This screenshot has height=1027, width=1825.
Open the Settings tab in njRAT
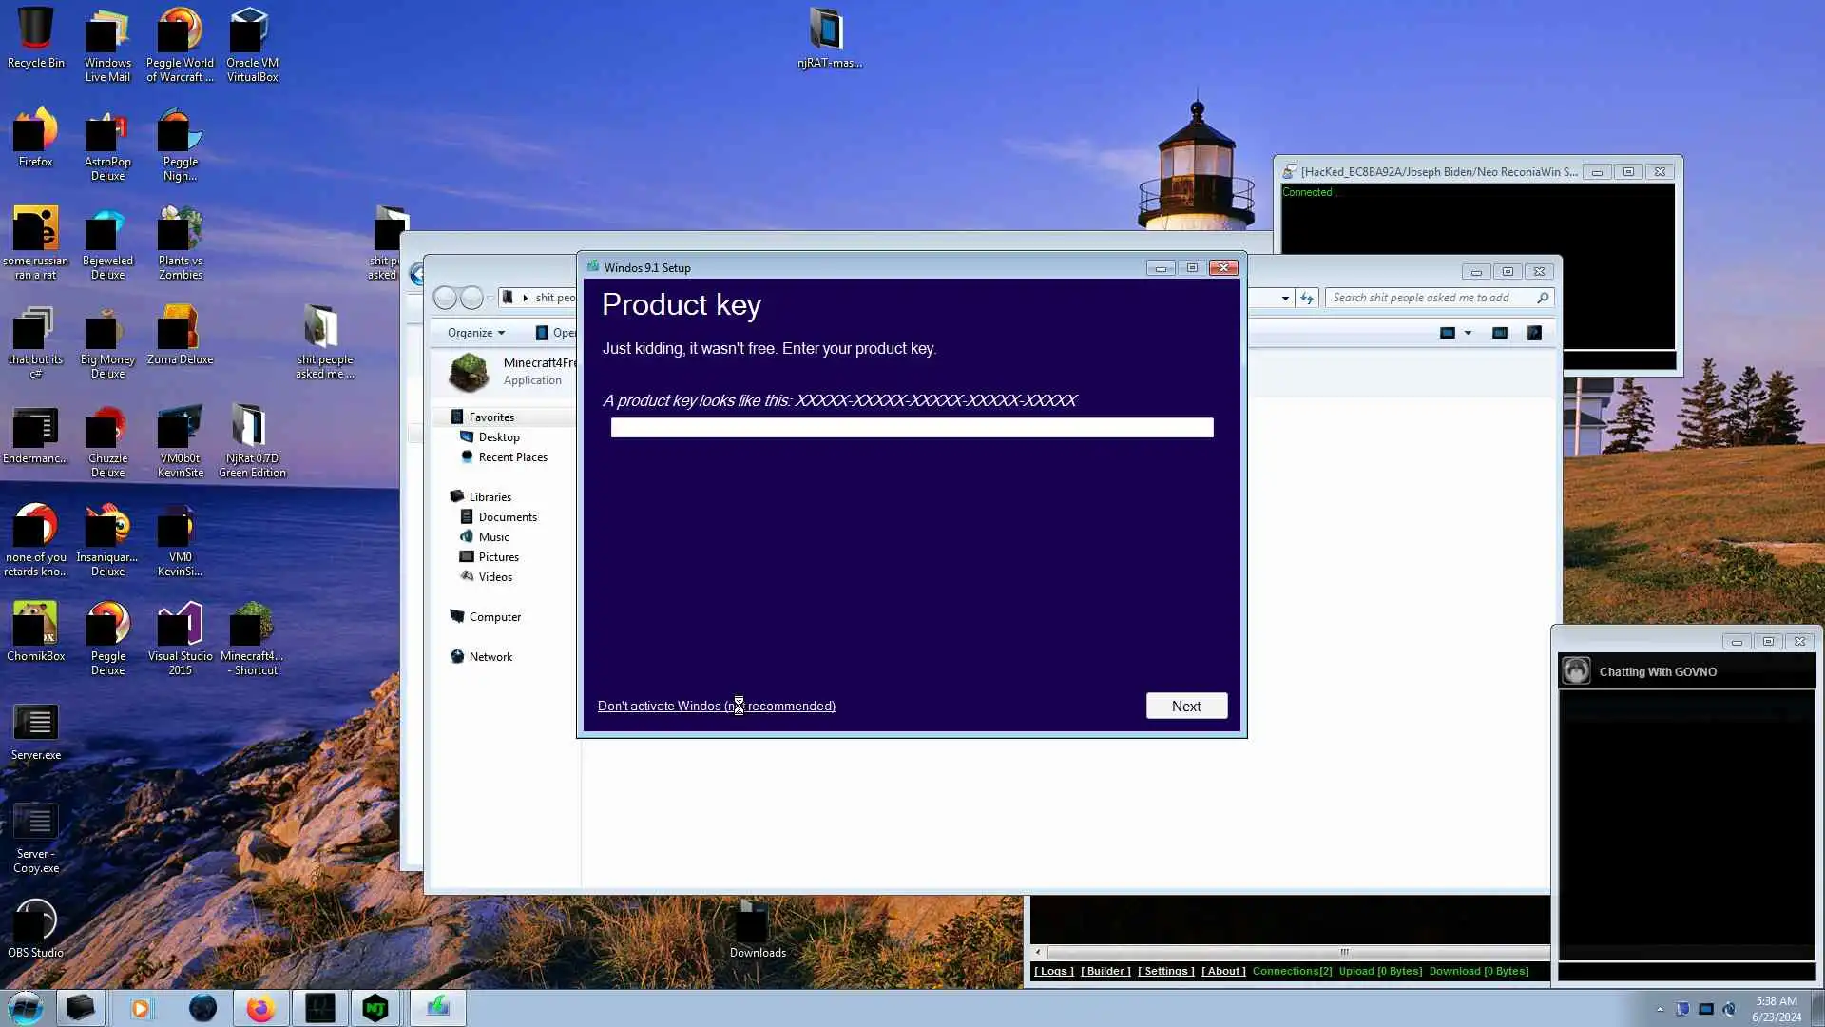(1165, 971)
